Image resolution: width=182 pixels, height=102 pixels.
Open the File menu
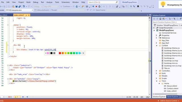[x=3, y=2]
